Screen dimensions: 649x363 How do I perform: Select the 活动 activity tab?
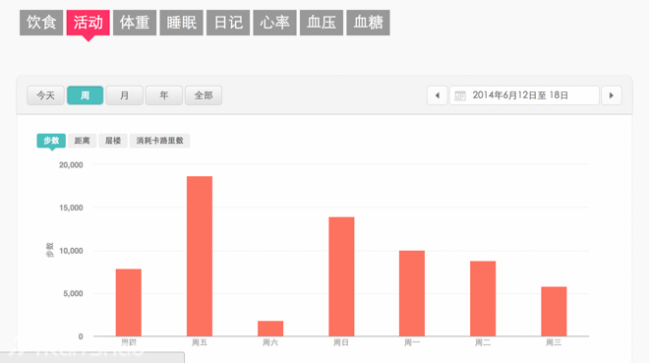click(x=88, y=23)
